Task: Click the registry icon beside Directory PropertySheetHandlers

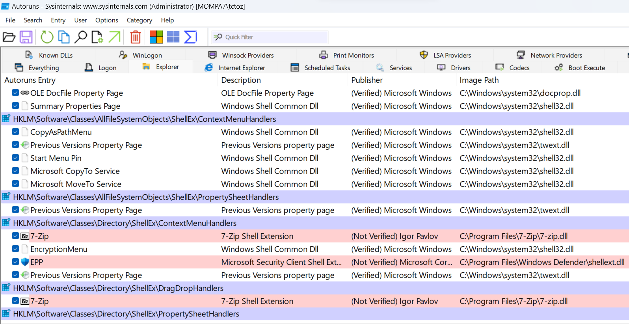Action: 6,313
